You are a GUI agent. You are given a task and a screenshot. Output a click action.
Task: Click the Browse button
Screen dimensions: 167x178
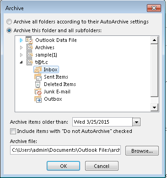click(142, 151)
